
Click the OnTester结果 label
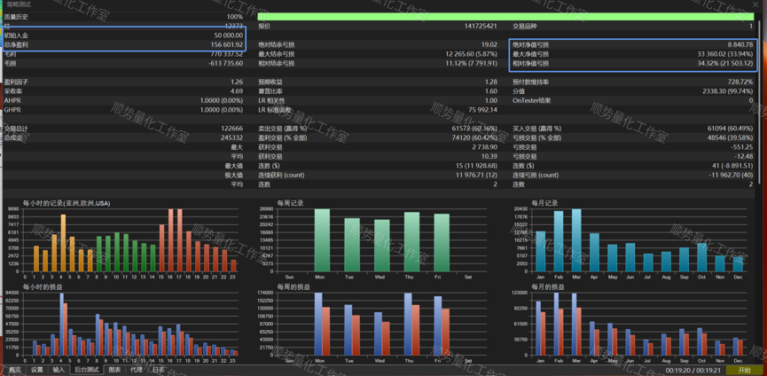tap(532, 100)
